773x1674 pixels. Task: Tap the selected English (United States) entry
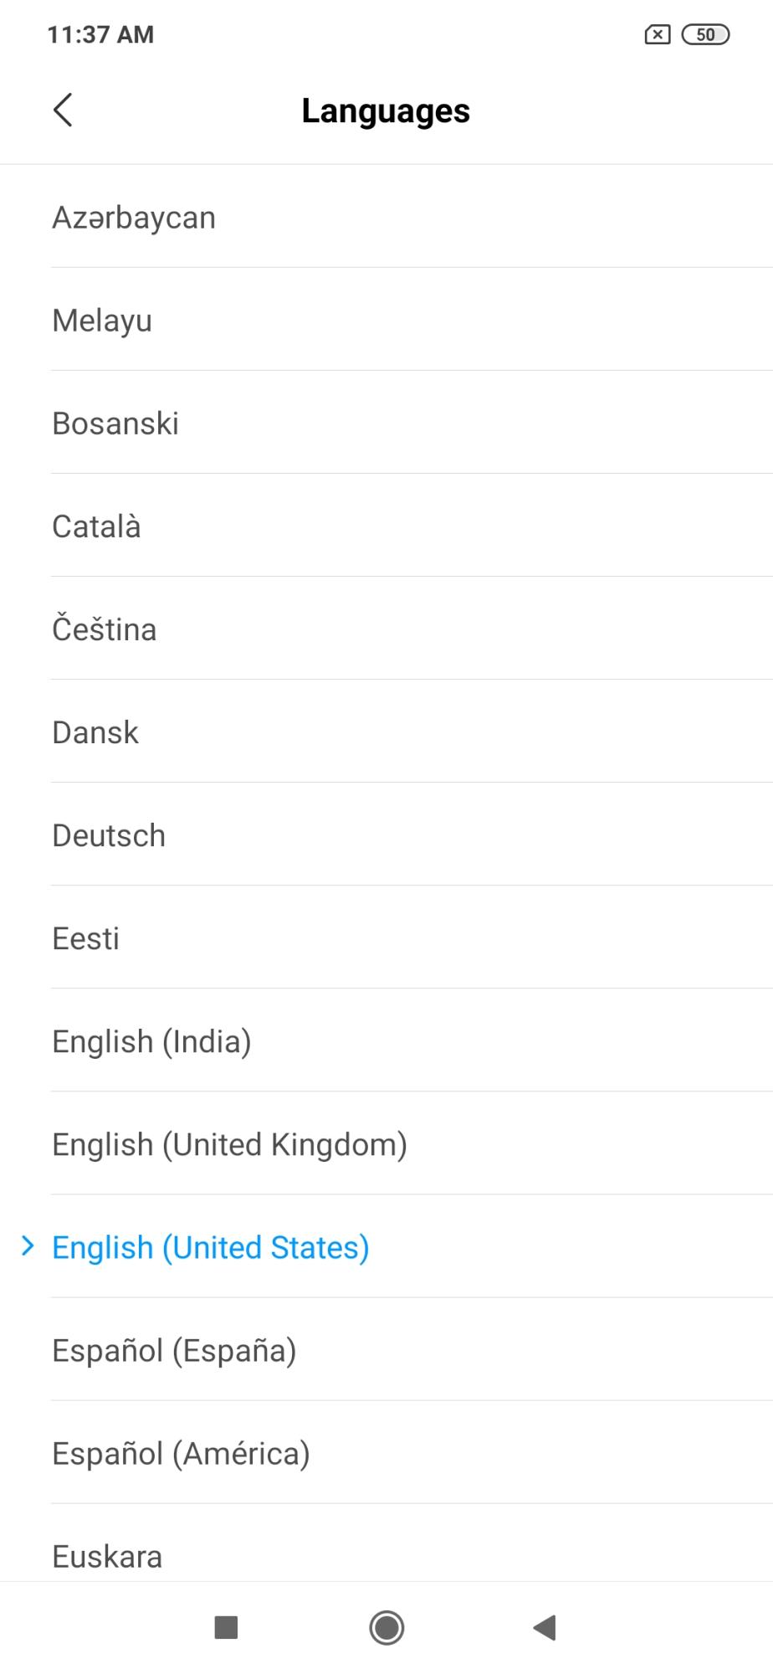pyautogui.click(x=211, y=1247)
